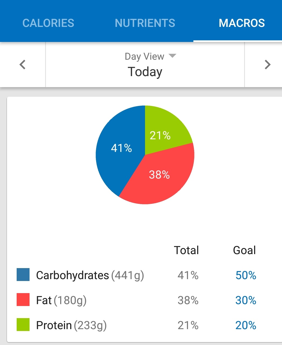
Task: Click the green Protein legend swatch
Action: tap(23, 325)
